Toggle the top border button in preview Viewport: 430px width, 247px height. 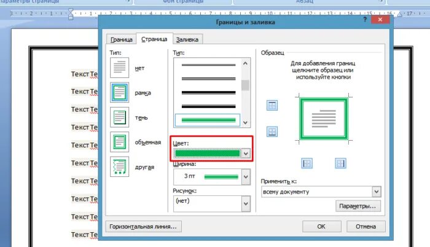272,105
